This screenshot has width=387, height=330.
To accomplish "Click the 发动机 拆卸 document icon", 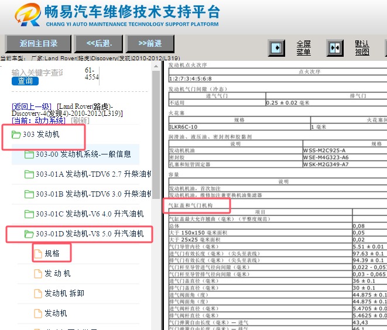I will [x=37, y=294].
